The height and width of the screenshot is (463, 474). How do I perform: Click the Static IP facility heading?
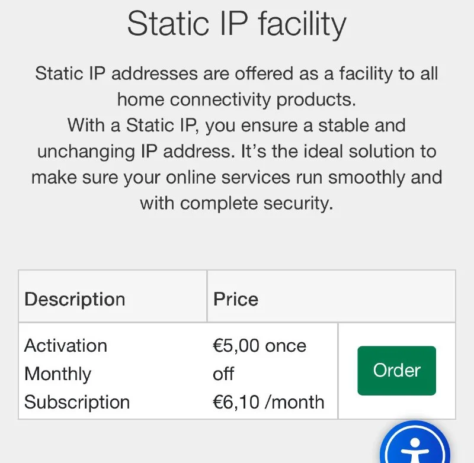tap(236, 24)
